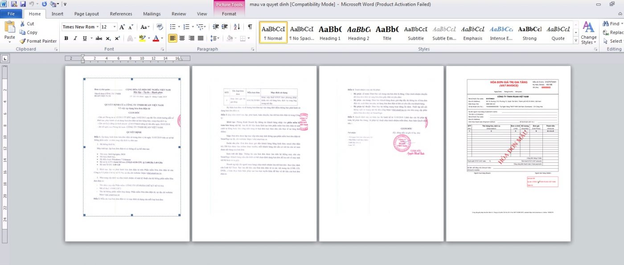Click the Format Painter brush icon

pos(22,41)
